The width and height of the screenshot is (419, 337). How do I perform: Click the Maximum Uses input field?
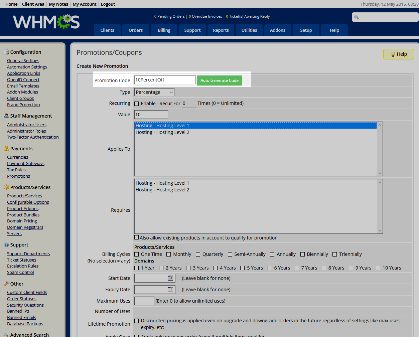coord(144,301)
